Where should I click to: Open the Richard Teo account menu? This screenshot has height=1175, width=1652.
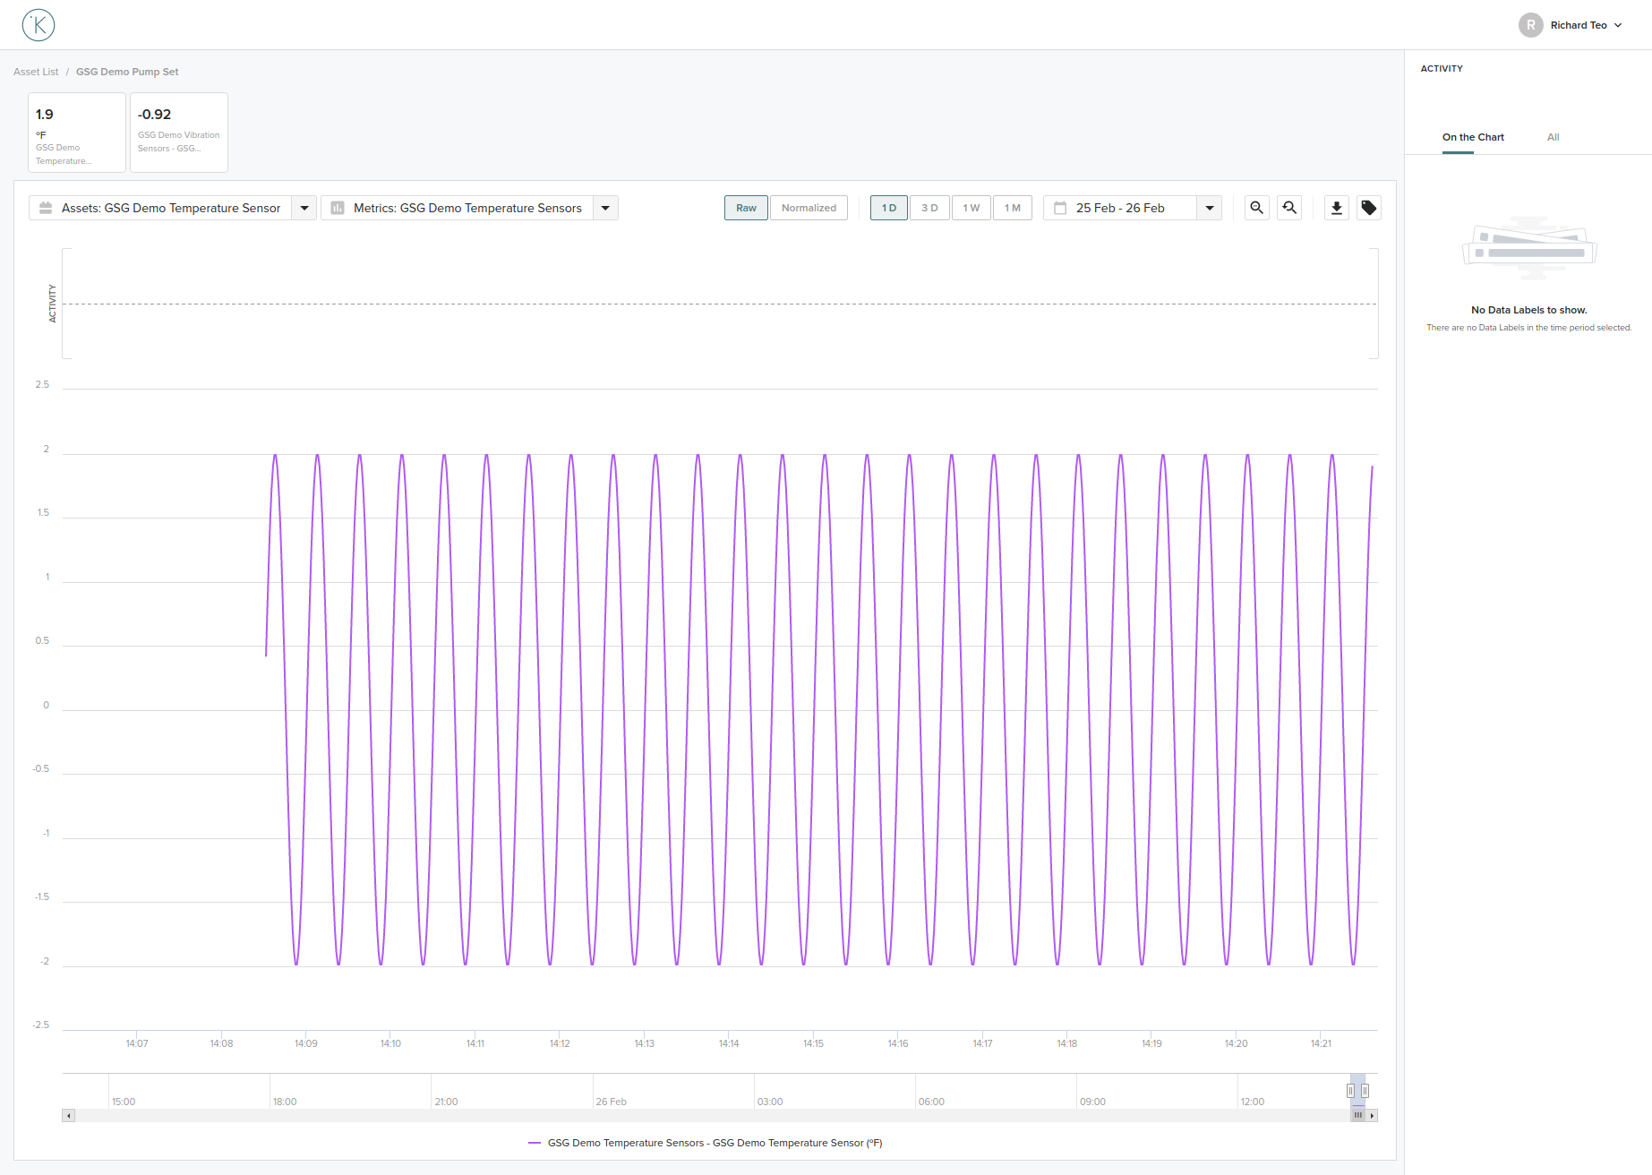pos(1581,24)
